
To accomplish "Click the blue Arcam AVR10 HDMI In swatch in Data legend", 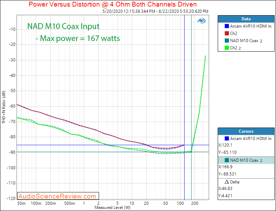I will click(227, 26).
